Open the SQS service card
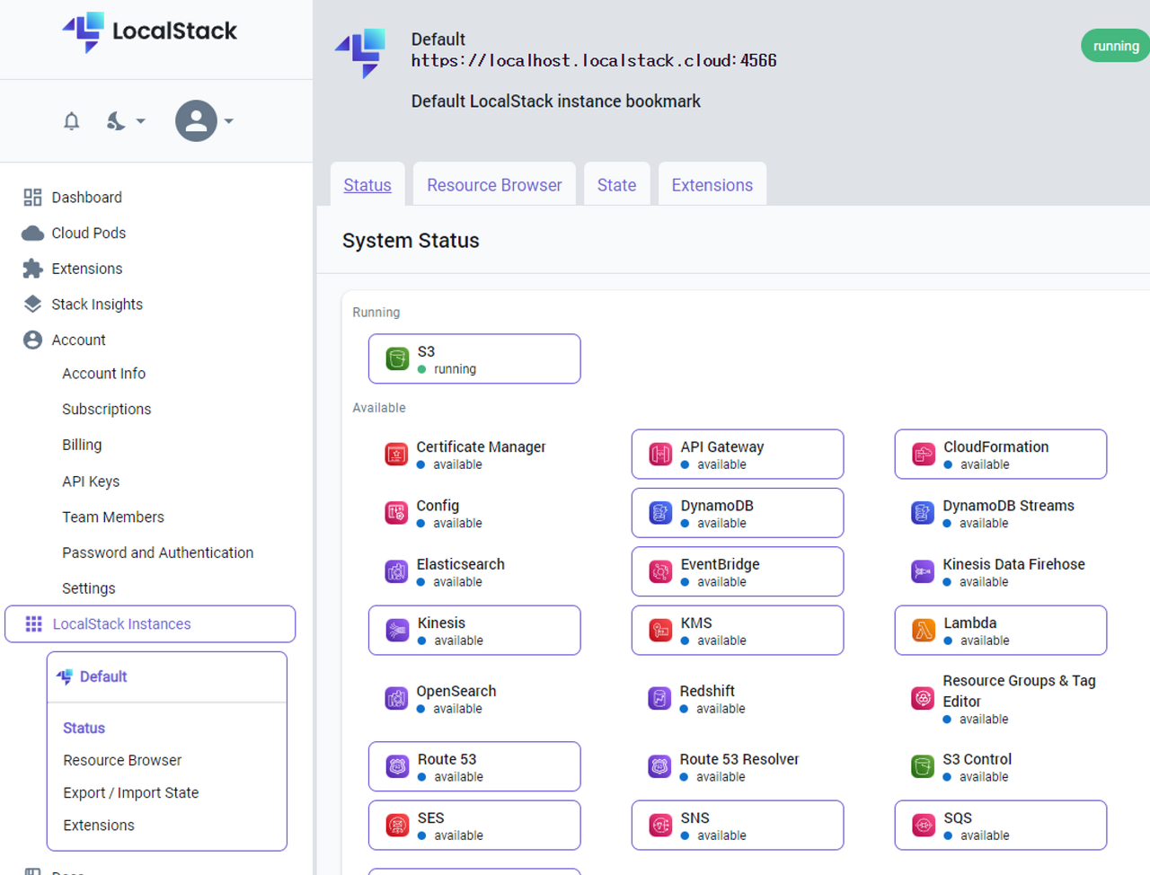This screenshot has width=1150, height=875. coord(1001,825)
